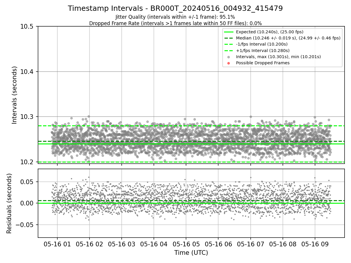
Task: Click x-axis tick label '05-16 09'
Action: tap(315, 244)
